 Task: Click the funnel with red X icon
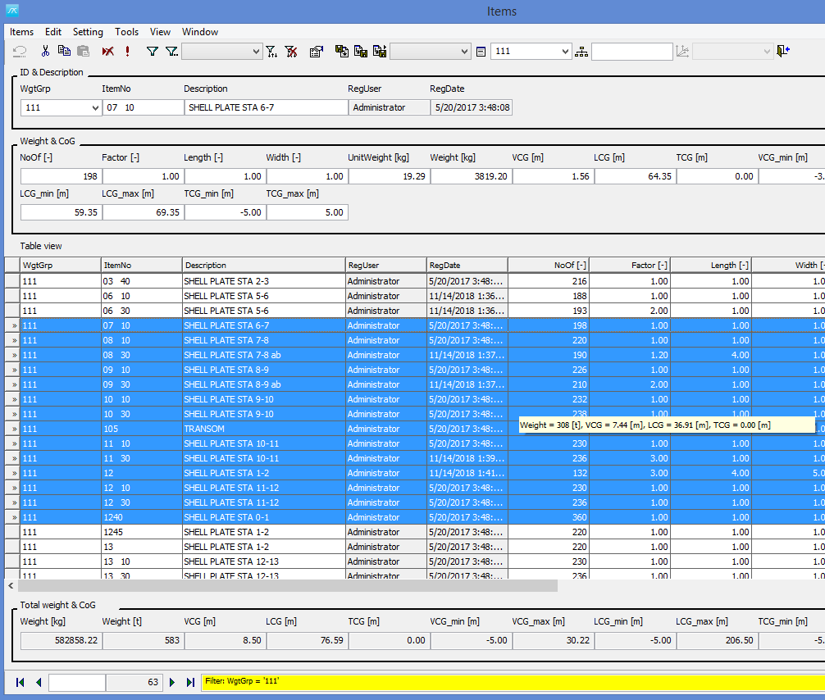click(291, 51)
